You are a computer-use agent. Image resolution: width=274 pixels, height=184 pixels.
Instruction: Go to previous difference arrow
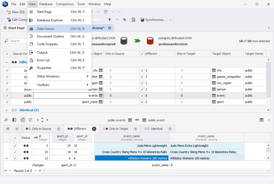38,120
